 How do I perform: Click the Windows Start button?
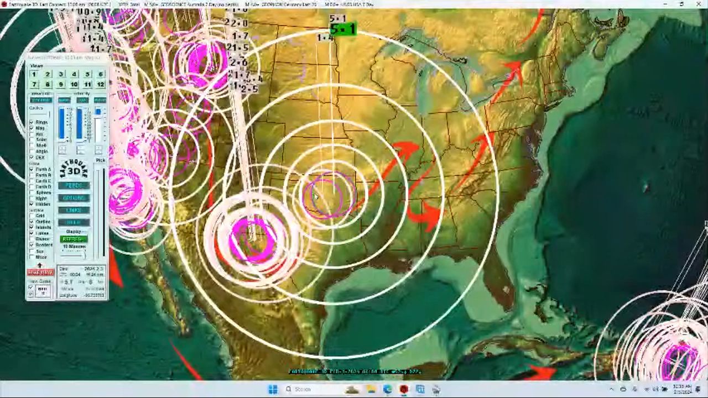point(273,389)
